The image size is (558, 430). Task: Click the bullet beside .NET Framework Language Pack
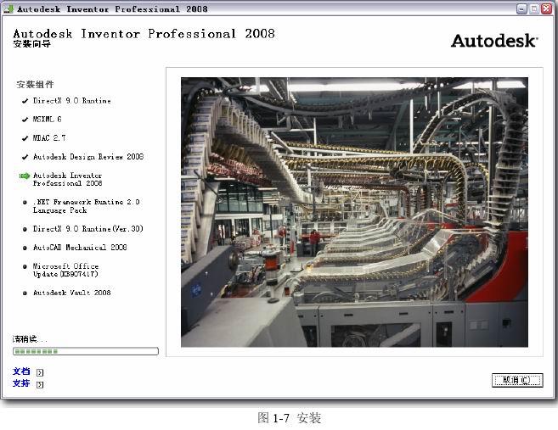[25, 202]
